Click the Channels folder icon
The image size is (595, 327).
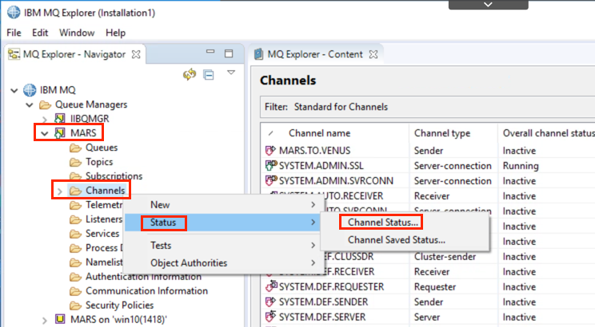click(x=75, y=191)
